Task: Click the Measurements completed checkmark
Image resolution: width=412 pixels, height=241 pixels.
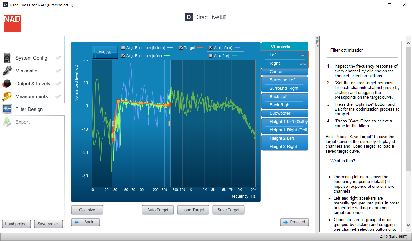Action: click(58, 96)
